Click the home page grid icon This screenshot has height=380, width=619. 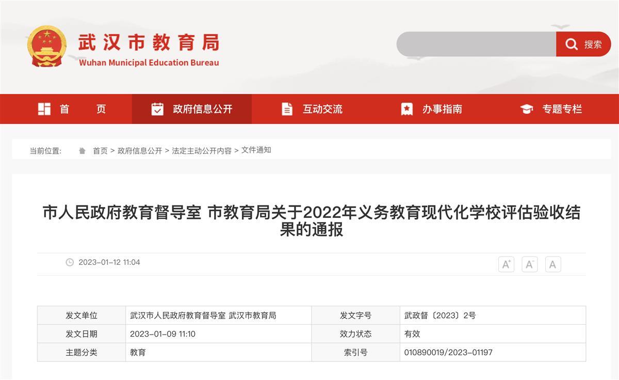[44, 109]
